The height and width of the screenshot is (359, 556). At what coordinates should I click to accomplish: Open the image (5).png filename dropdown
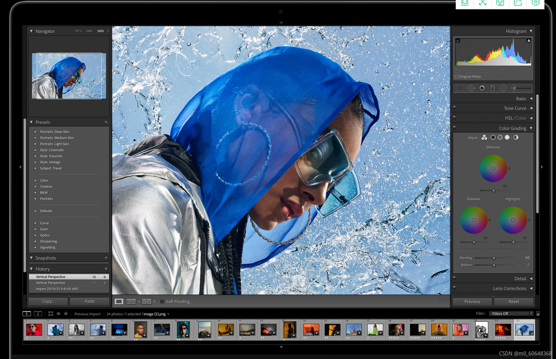168,314
